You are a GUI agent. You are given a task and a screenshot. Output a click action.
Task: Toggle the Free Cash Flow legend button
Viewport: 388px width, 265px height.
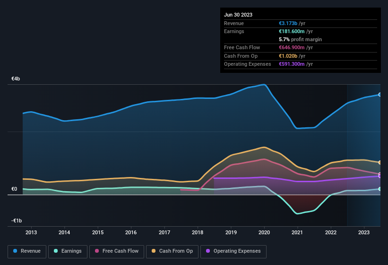click(117, 252)
